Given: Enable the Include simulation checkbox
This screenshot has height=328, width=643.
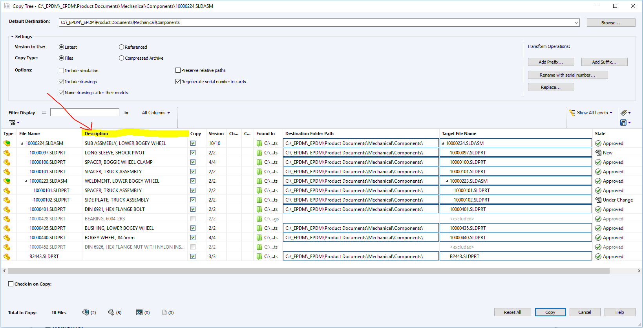Looking at the screenshot, I should [x=61, y=71].
